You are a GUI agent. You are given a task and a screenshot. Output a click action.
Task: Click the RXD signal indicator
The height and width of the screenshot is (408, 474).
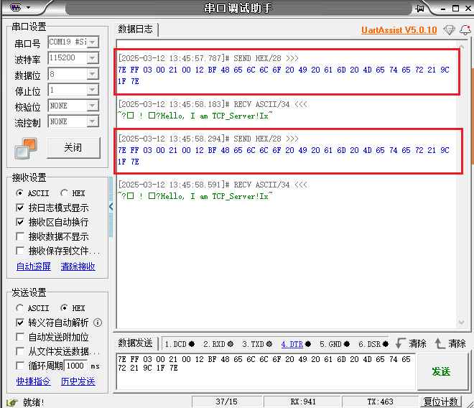(x=231, y=344)
